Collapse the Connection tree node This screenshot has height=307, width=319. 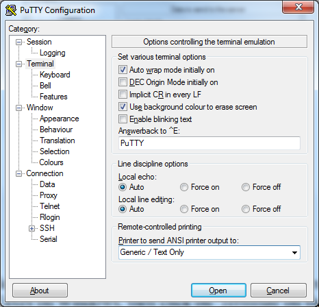pyautogui.click(x=18, y=173)
